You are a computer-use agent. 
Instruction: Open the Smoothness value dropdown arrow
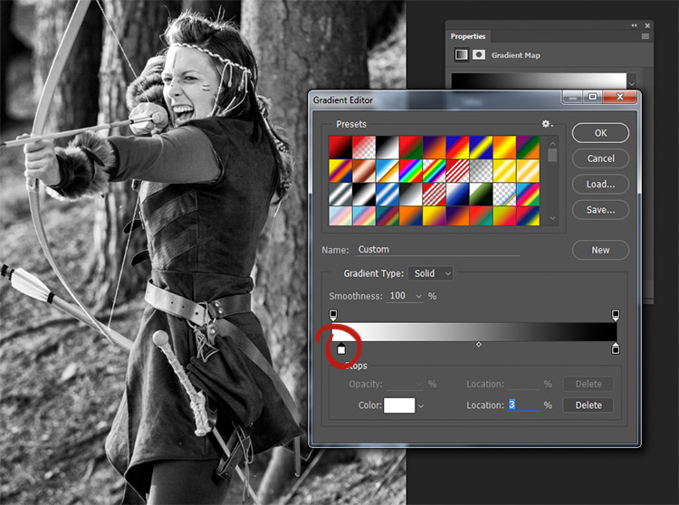(418, 297)
